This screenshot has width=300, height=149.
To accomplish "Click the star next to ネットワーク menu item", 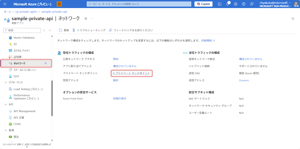I will 45,63.
